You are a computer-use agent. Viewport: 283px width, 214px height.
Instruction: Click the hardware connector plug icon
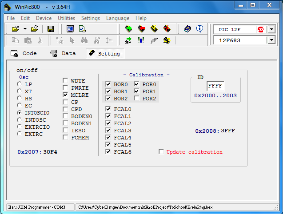tap(154, 40)
